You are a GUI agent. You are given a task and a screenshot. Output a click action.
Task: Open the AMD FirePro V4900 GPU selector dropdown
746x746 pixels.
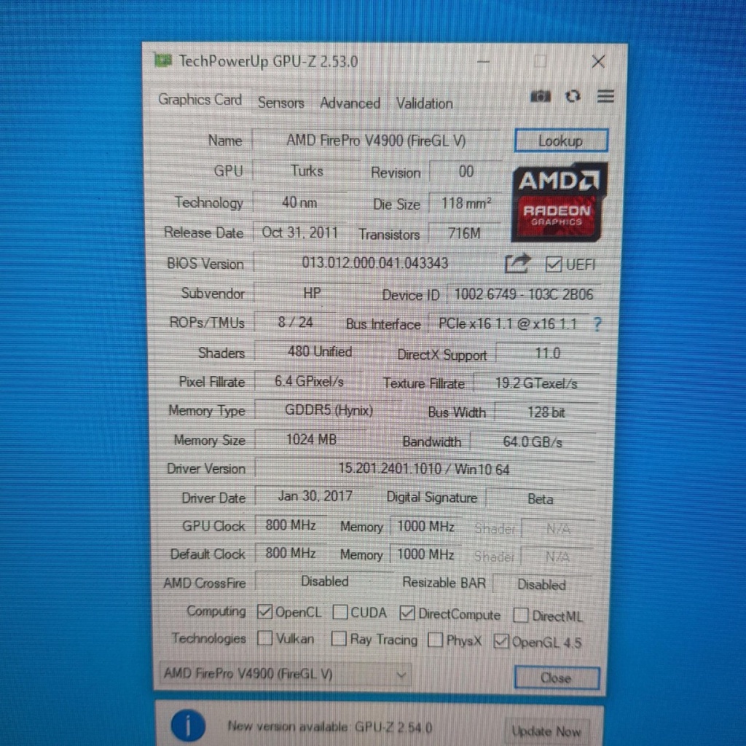(286, 674)
